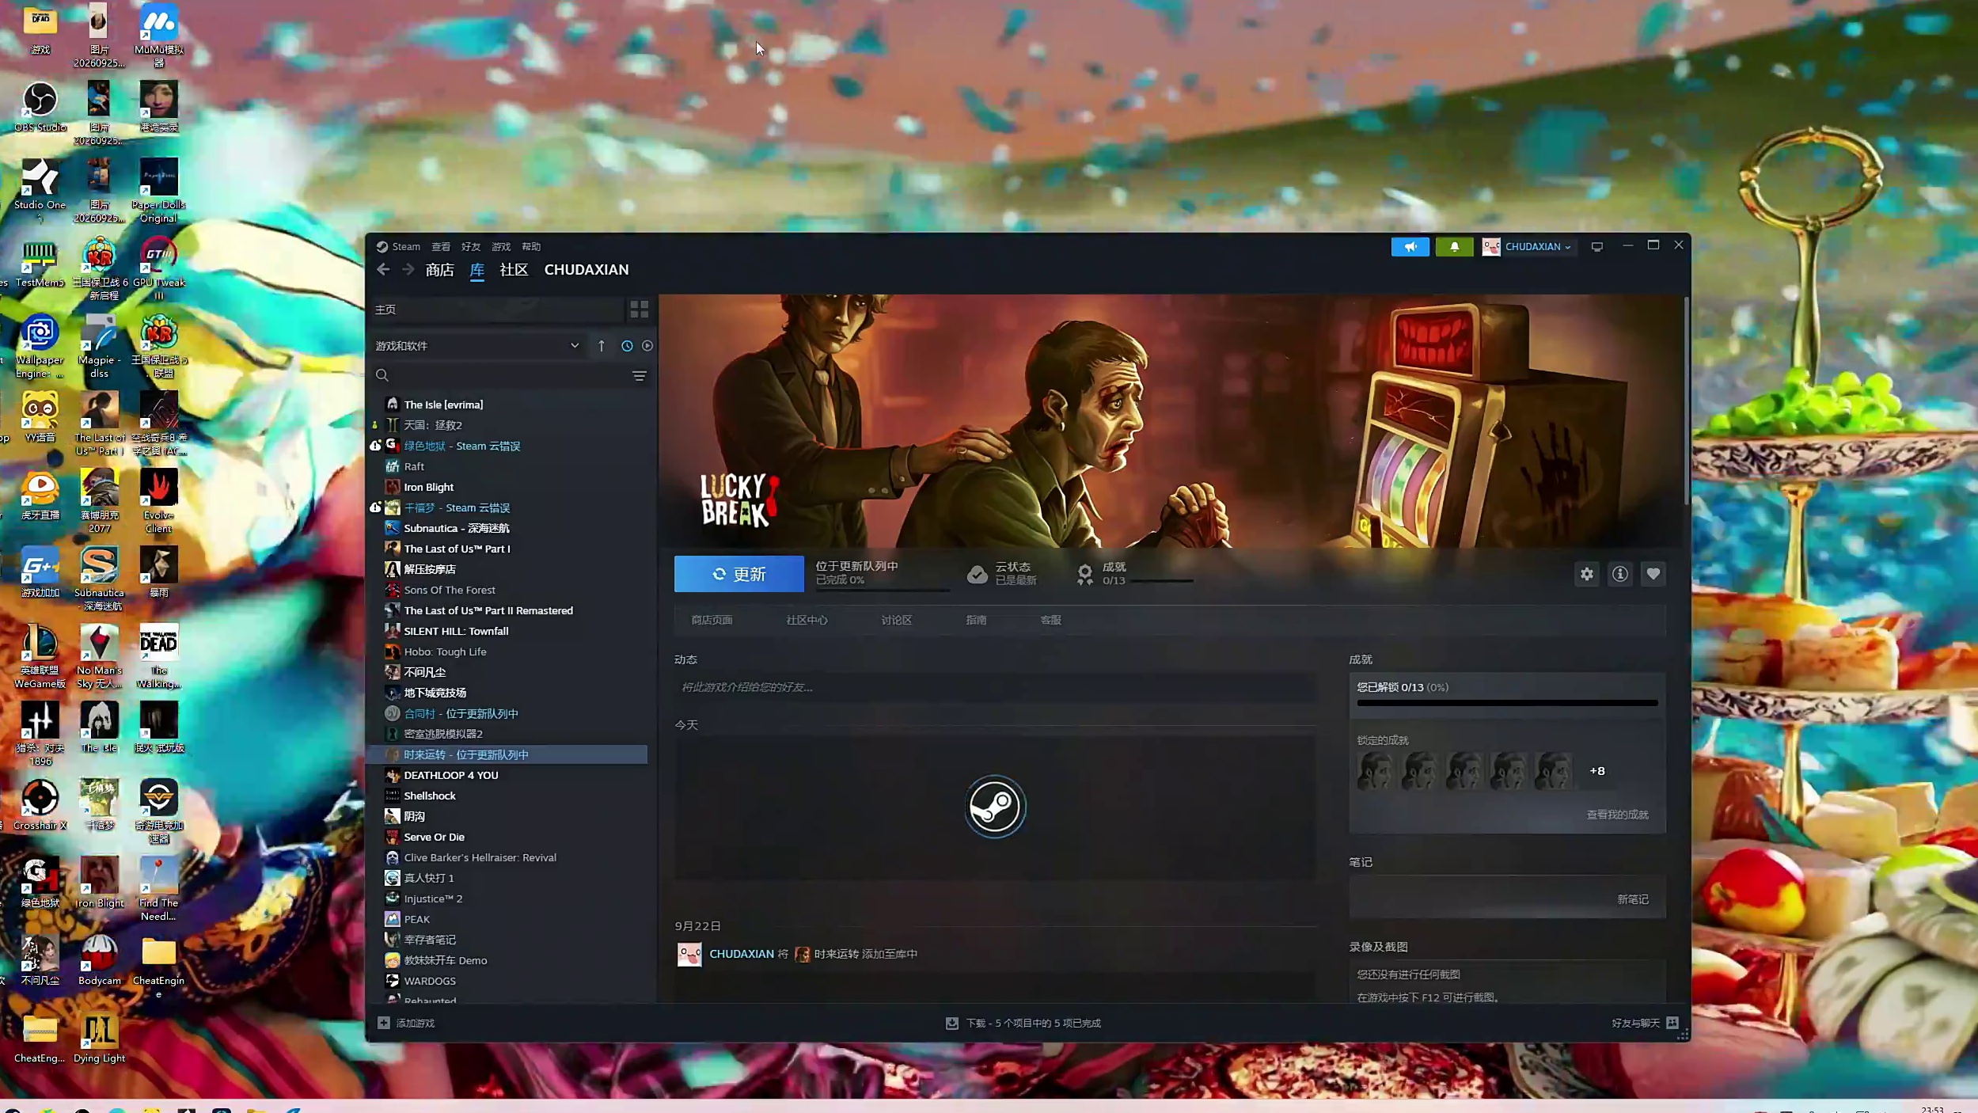Expand the 游戏和软件 category dropdown
This screenshot has height=1113, width=1978.
477,346
